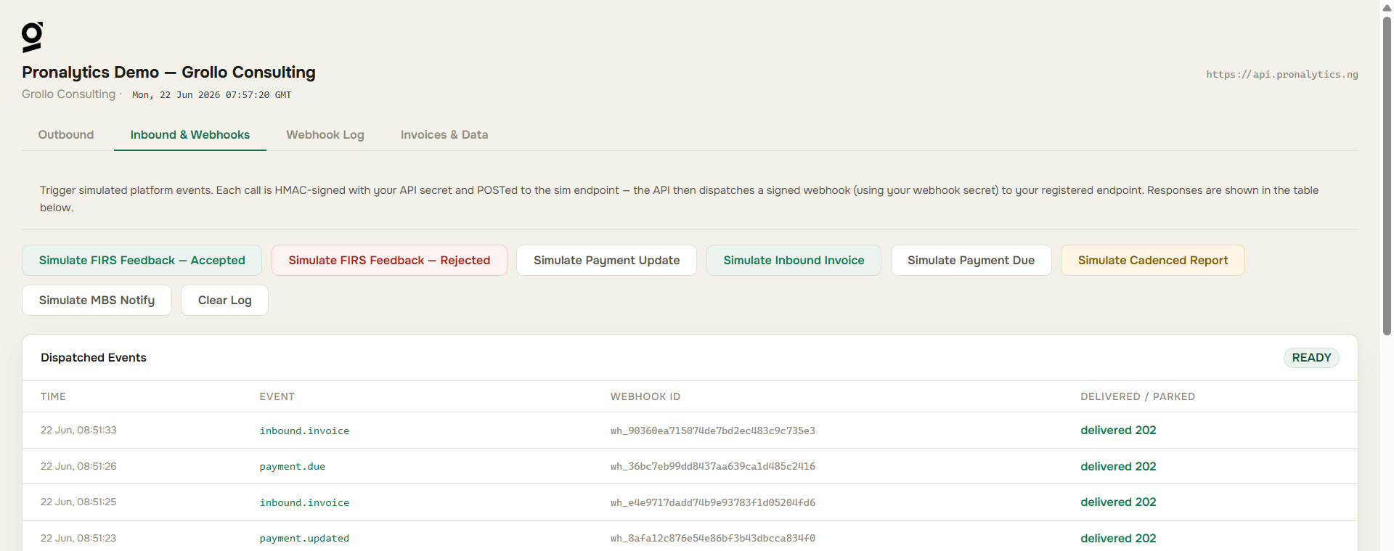Select the DELIVERED / PARKED column header
Image resolution: width=1394 pixels, height=551 pixels.
pyautogui.click(x=1138, y=397)
